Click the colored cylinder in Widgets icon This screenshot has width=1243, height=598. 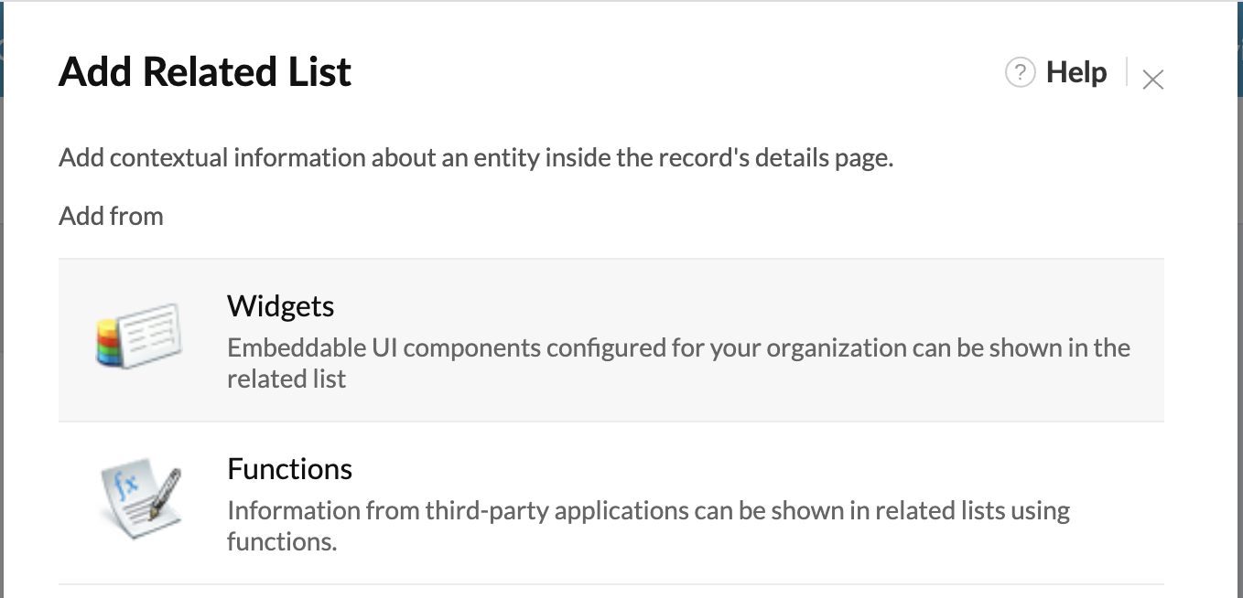coord(108,342)
